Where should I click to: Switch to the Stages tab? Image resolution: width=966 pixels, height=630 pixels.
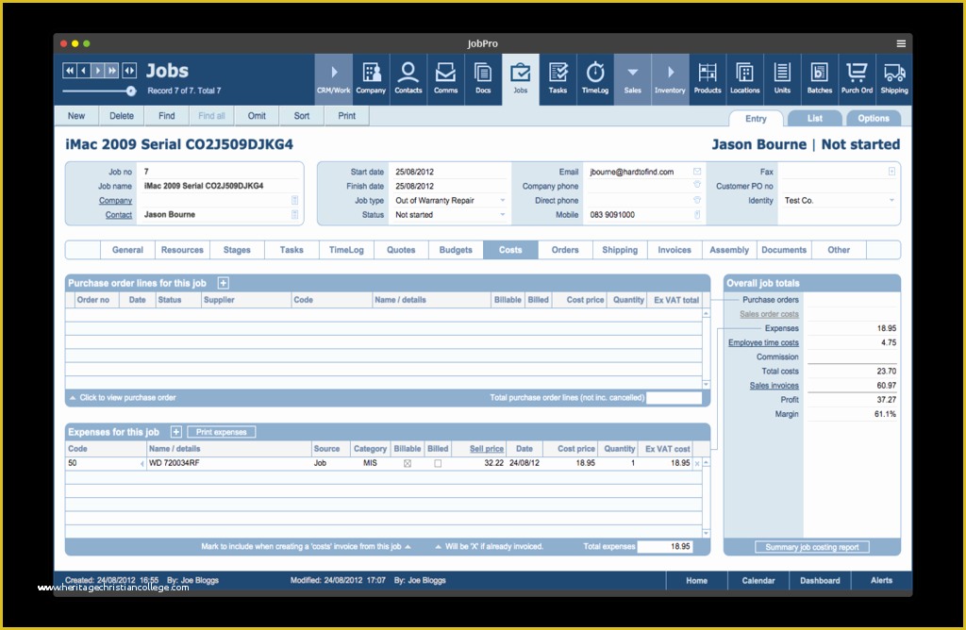(x=237, y=249)
